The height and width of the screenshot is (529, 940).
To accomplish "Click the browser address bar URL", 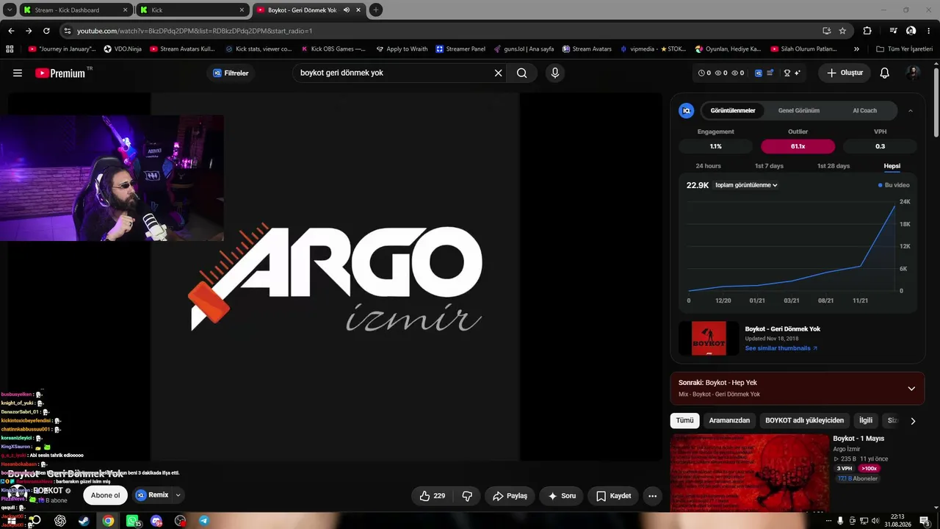I will tap(195, 31).
